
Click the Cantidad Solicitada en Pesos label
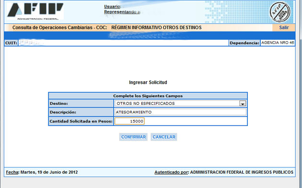pos(81,122)
